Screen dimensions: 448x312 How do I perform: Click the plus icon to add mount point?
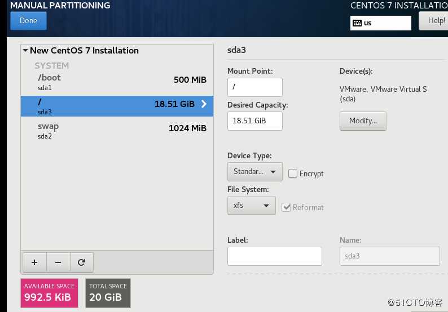pos(34,262)
